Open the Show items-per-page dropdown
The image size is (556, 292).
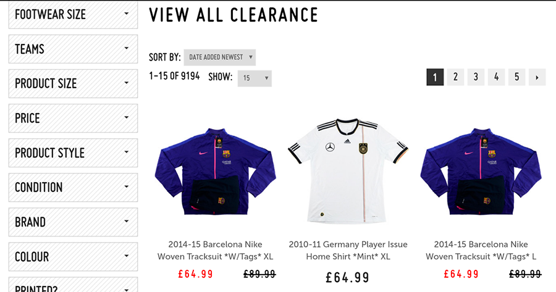pyautogui.click(x=255, y=78)
